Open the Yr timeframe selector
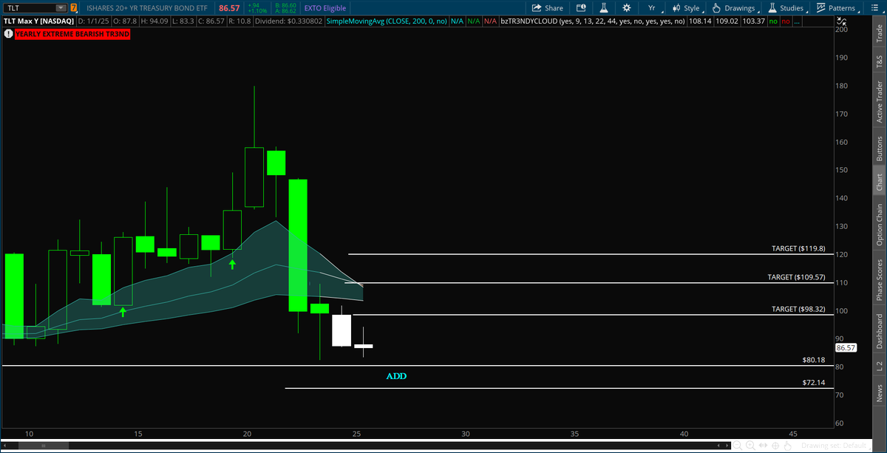This screenshot has height=453, width=887. [652, 8]
